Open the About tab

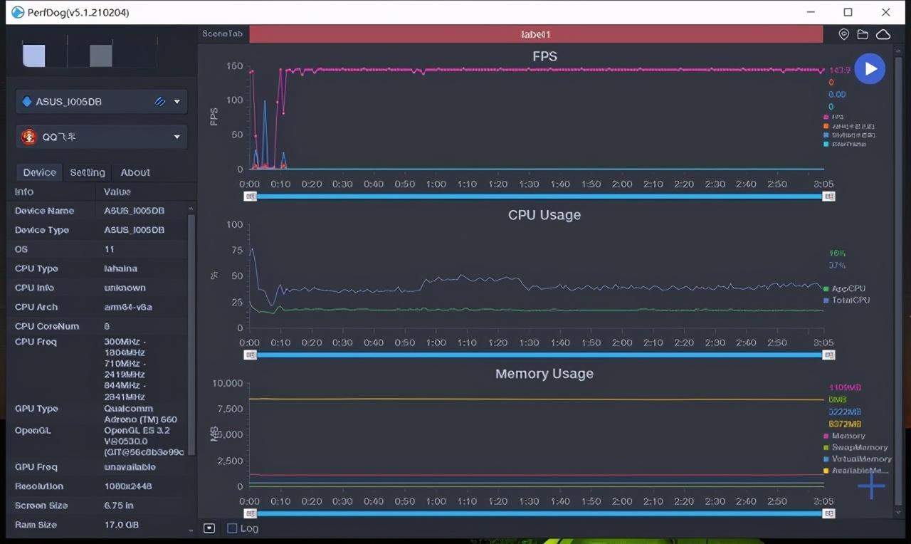point(135,172)
